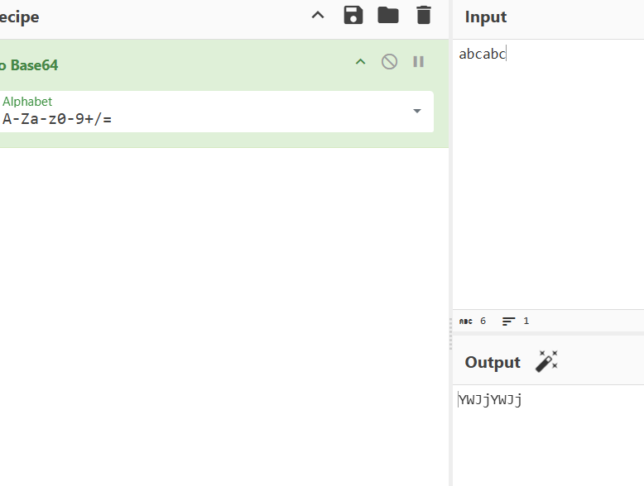The height and width of the screenshot is (486, 644).
Task: Click the magic wand icon beside Output
Action: click(x=546, y=361)
